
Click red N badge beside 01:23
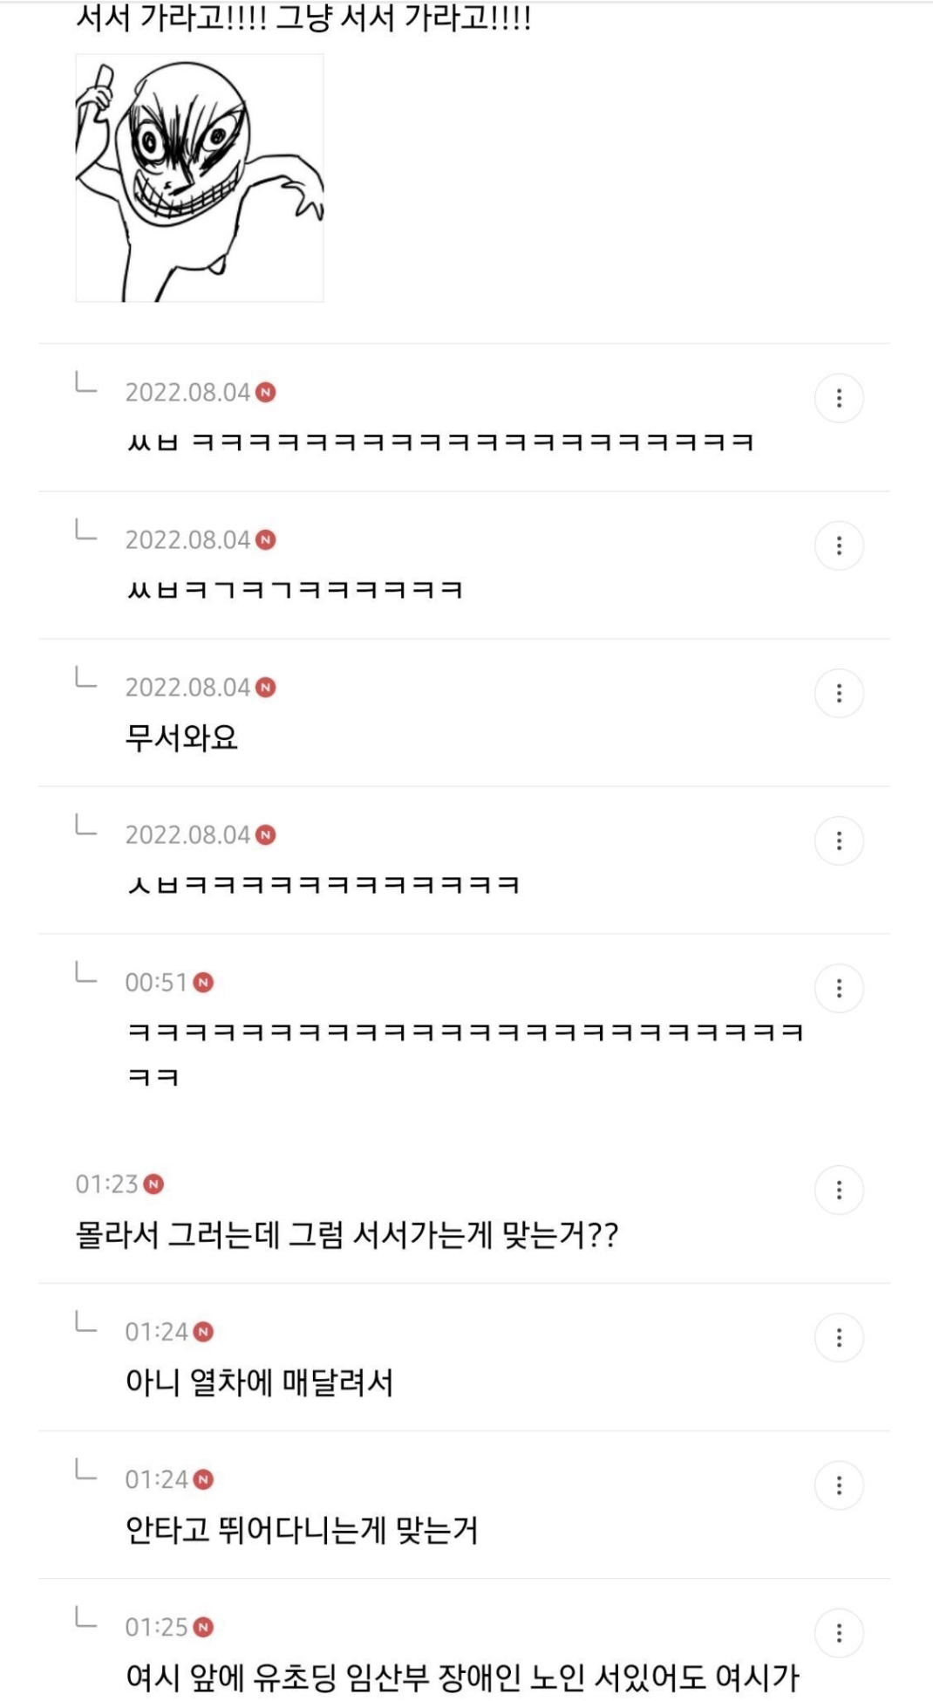[153, 1184]
